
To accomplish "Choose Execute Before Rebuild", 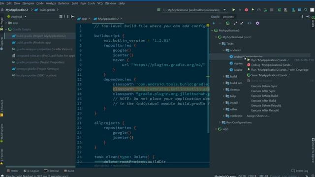I will coord(266,106).
